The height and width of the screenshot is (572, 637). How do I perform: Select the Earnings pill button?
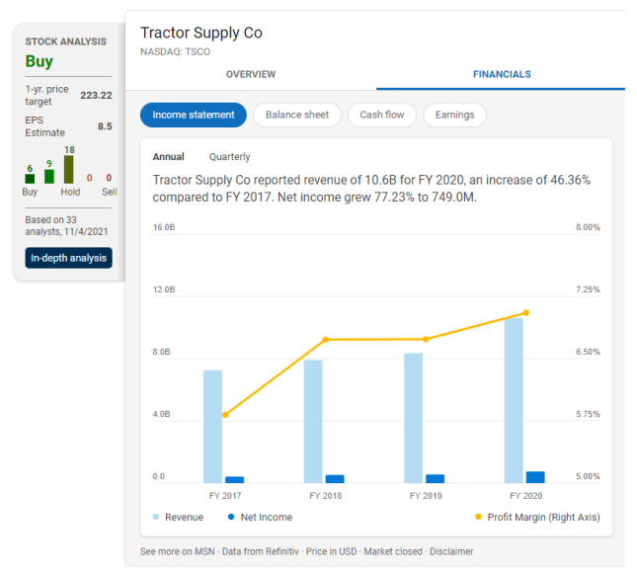click(454, 115)
